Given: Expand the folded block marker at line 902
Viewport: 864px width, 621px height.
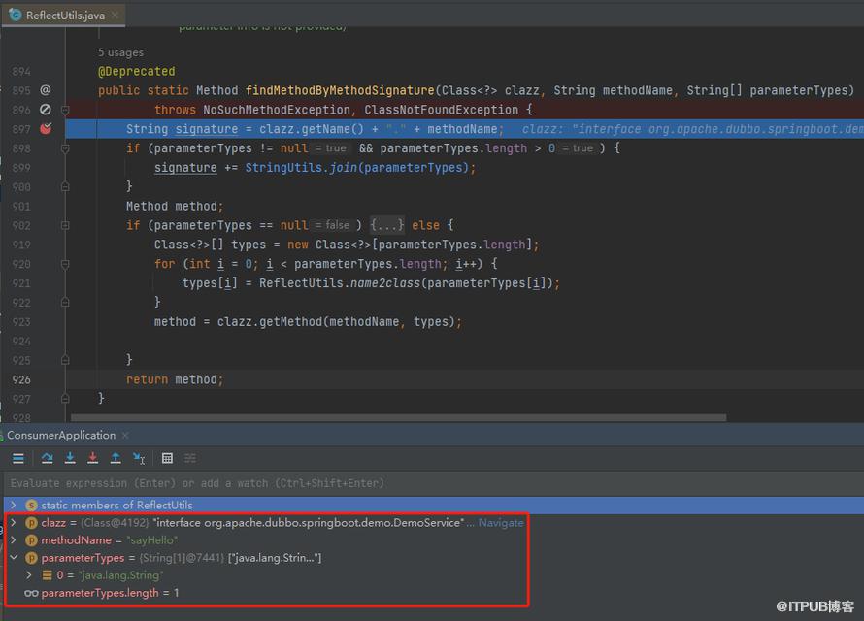Looking at the screenshot, I should 65,225.
